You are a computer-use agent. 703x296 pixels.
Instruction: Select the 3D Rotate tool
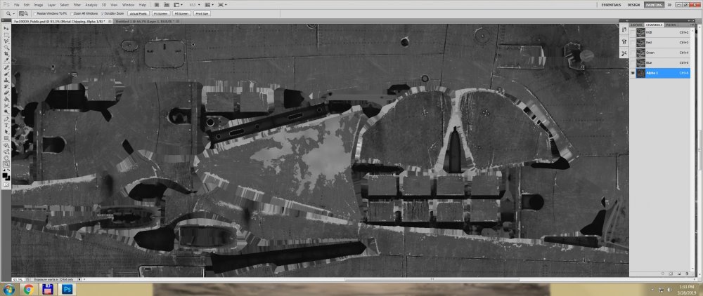click(7, 145)
